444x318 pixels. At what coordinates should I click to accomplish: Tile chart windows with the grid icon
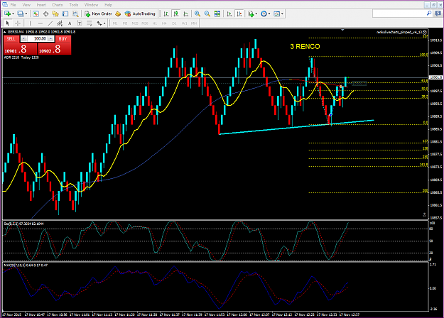(x=217, y=13)
